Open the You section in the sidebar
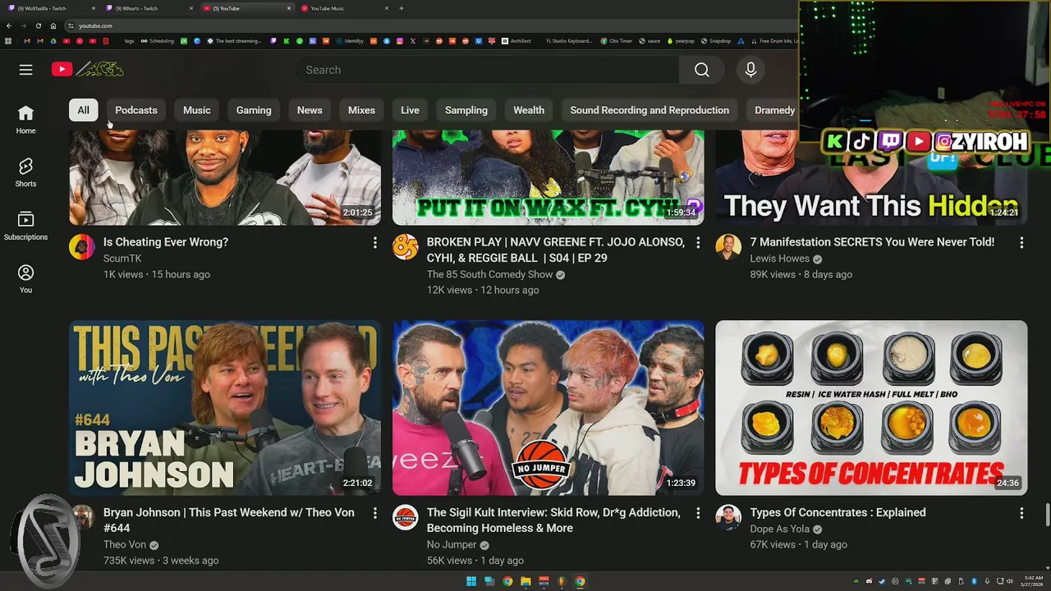This screenshot has height=591, width=1051. 26,279
